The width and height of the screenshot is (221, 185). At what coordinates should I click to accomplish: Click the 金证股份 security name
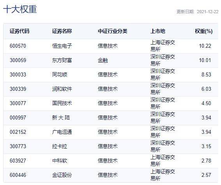pyautogui.click(x=62, y=175)
